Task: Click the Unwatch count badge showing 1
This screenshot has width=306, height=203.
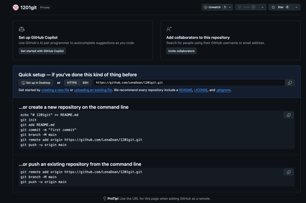Action: [x=225, y=7]
